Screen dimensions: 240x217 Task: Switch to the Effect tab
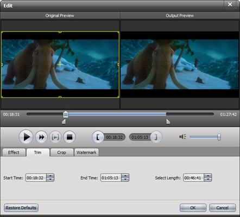[14, 152]
